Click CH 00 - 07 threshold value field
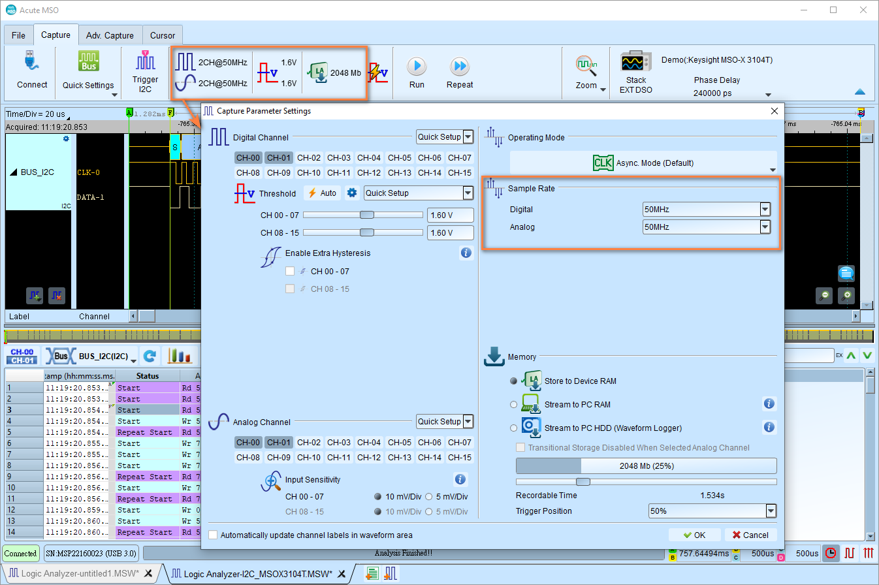Viewport: 879px width, 585px height. [x=450, y=215]
